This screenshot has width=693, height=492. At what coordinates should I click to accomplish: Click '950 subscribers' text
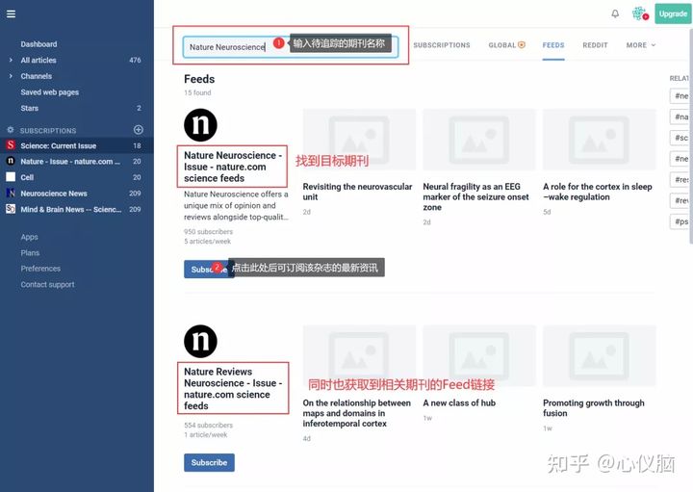[208, 232]
